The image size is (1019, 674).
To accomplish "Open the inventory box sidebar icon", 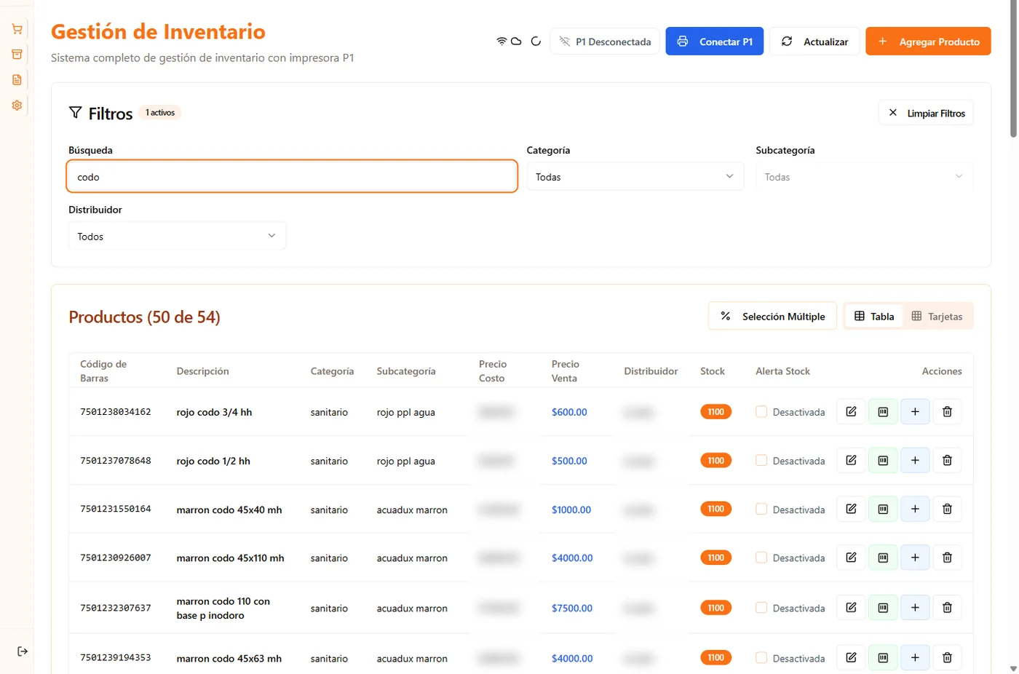I will pos(17,55).
